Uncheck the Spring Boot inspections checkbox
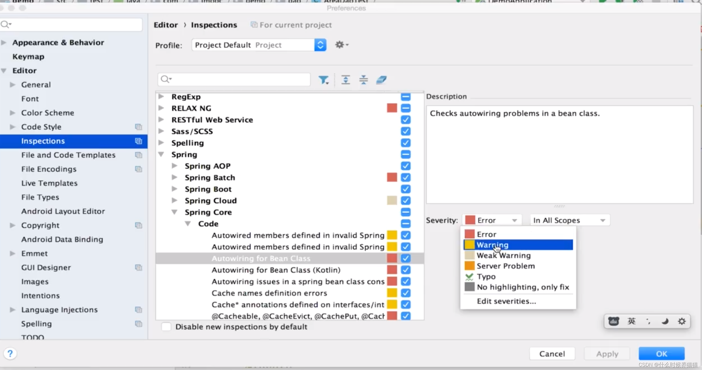This screenshot has height=370, width=702. [405, 189]
